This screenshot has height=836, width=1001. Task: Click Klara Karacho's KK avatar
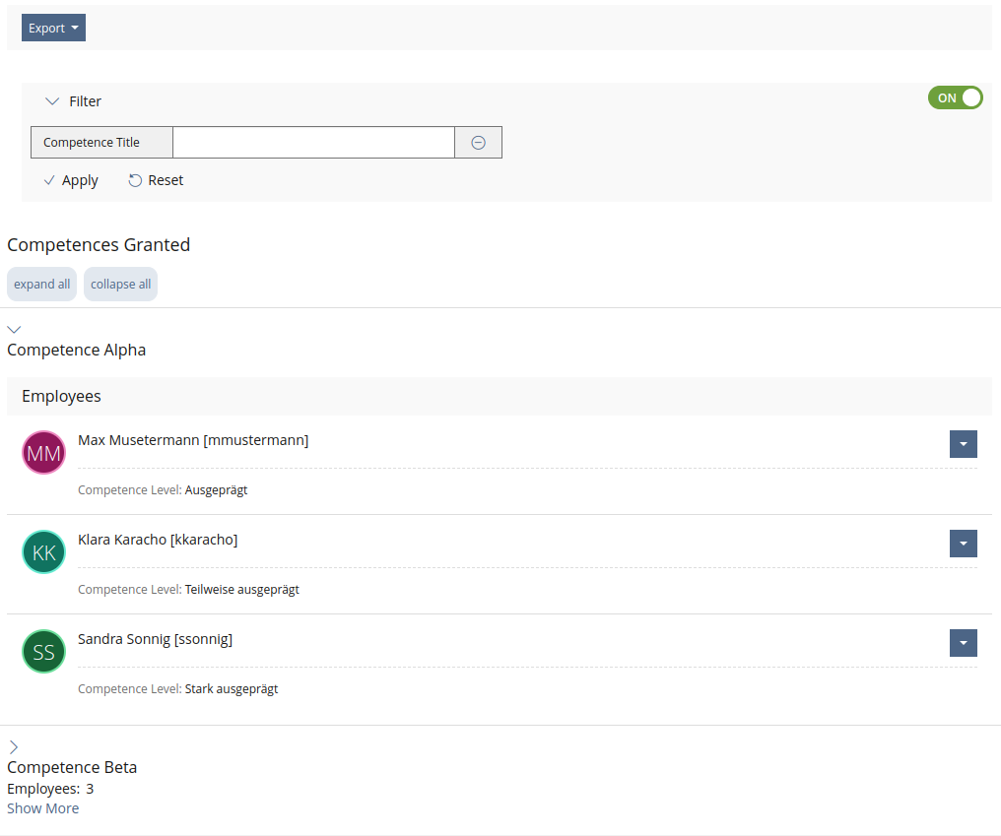(43, 552)
